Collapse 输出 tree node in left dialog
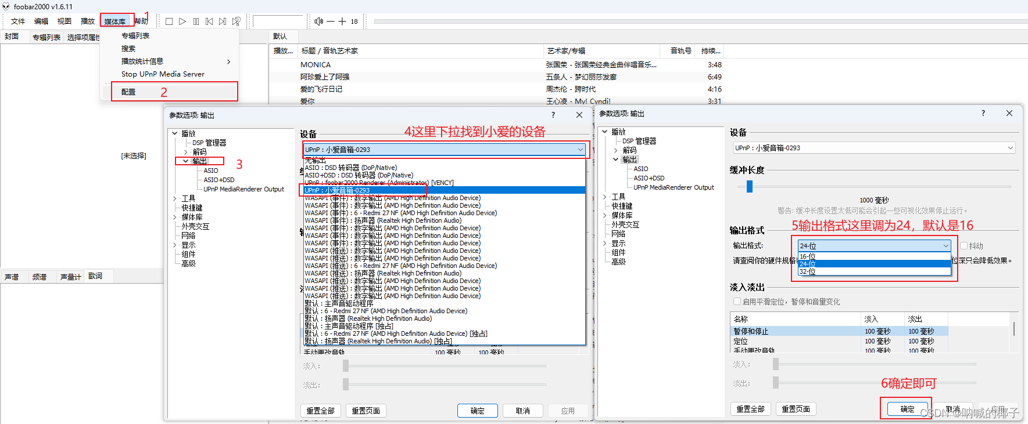The height and width of the screenshot is (424, 1028). (x=186, y=161)
